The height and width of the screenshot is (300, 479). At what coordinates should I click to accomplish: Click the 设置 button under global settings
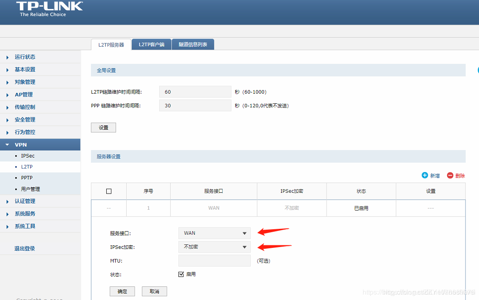(103, 128)
